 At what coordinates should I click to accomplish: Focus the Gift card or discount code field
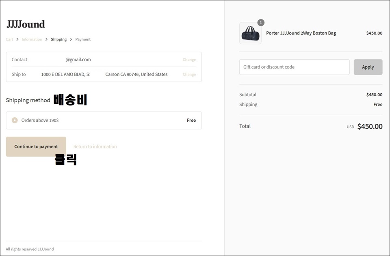pos(294,67)
